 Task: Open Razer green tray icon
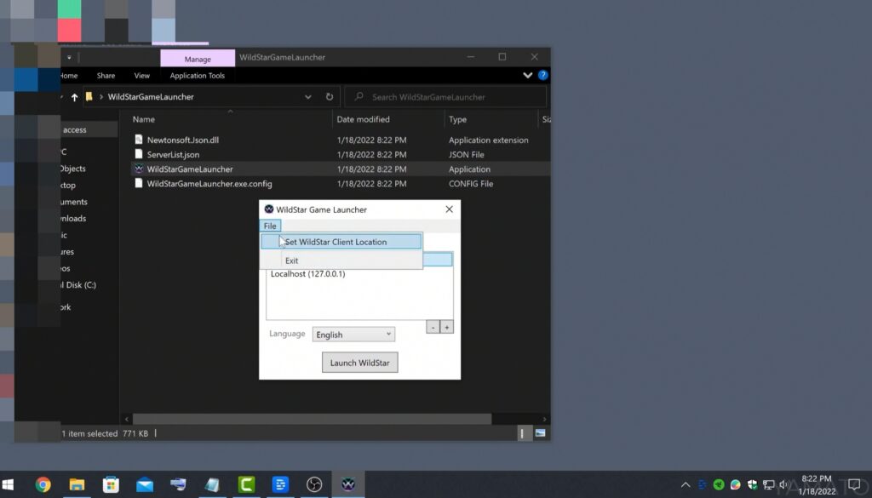coord(719,484)
